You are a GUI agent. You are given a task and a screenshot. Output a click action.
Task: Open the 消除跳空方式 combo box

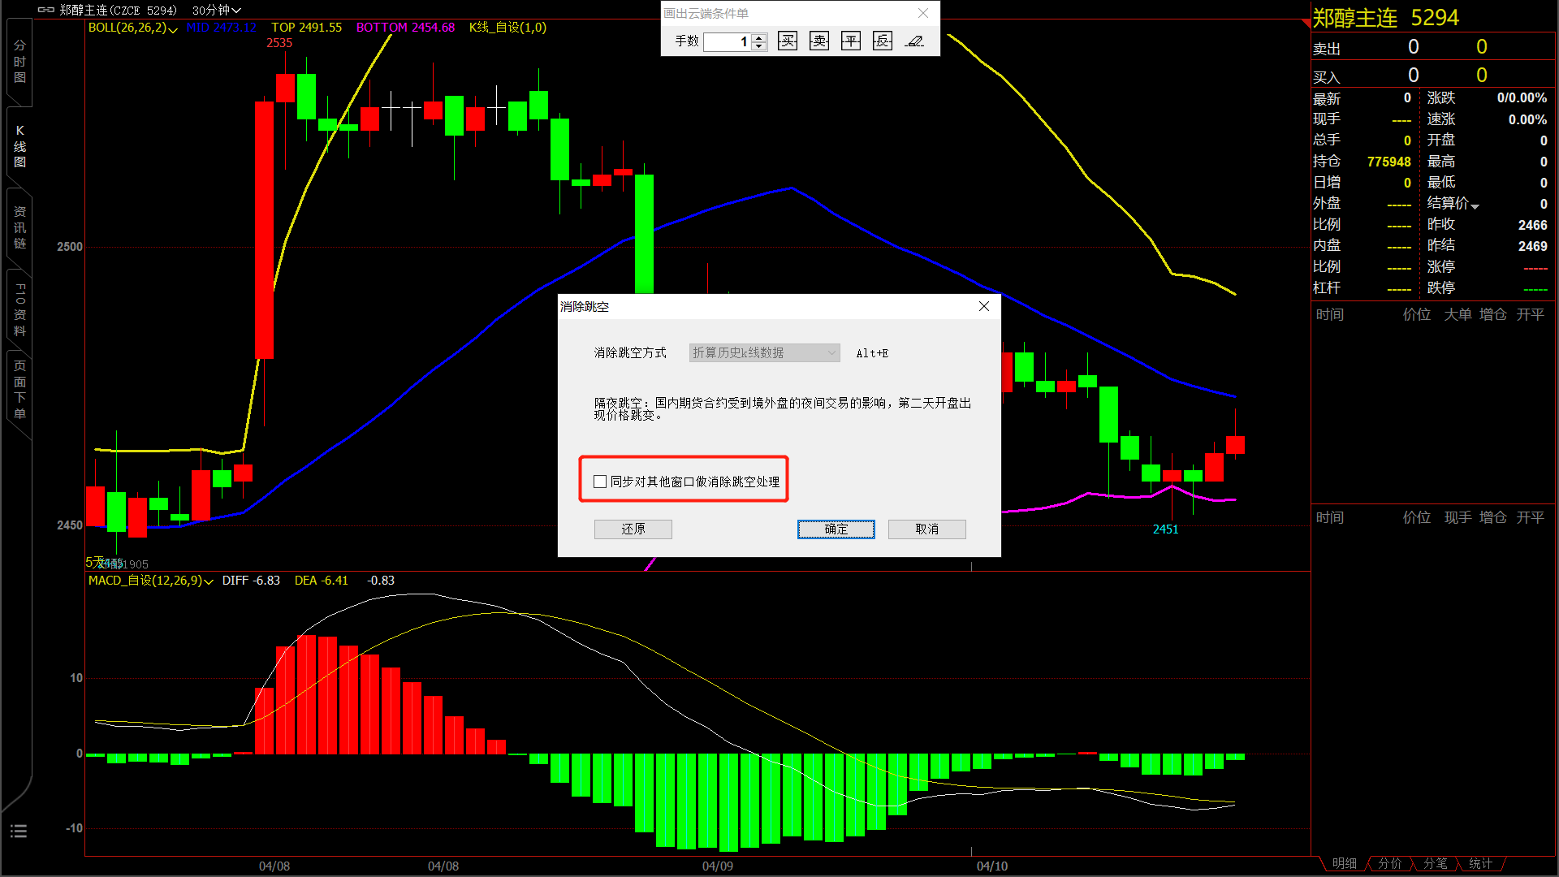tap(763, 352)
